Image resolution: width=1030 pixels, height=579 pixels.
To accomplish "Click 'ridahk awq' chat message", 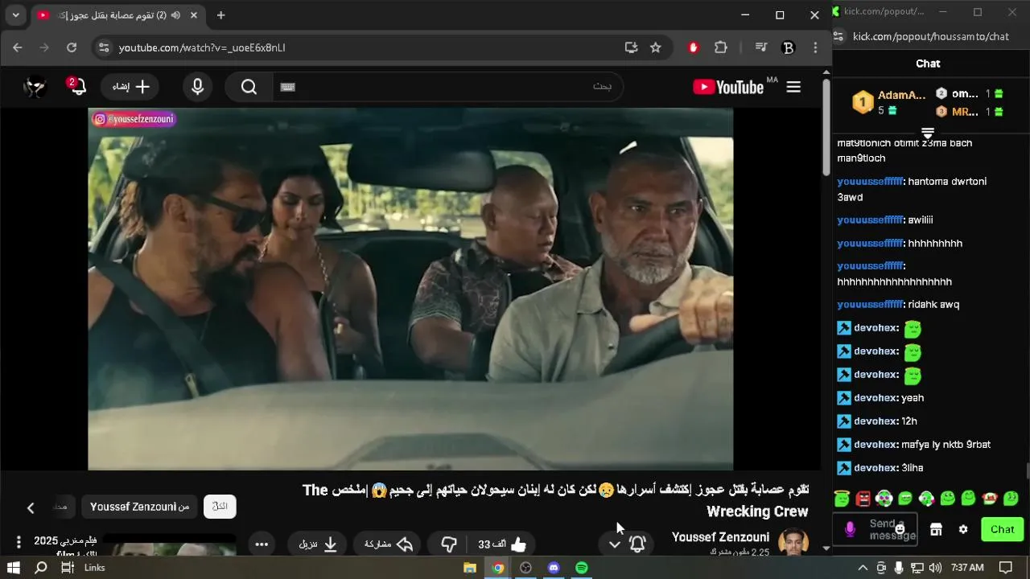I will 933,305.
